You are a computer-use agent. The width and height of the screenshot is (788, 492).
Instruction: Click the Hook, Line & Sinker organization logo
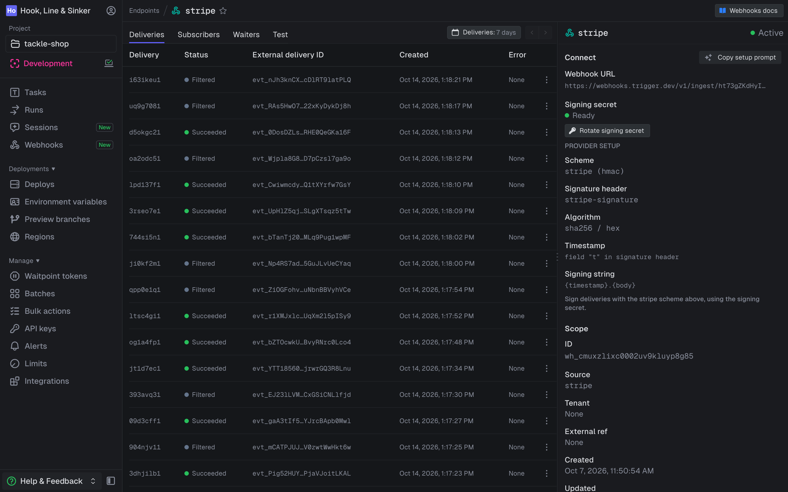(11, 11)
